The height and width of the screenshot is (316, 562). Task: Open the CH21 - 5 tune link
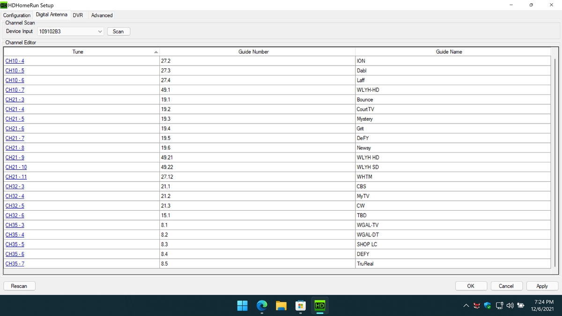[x=15, y=119]
